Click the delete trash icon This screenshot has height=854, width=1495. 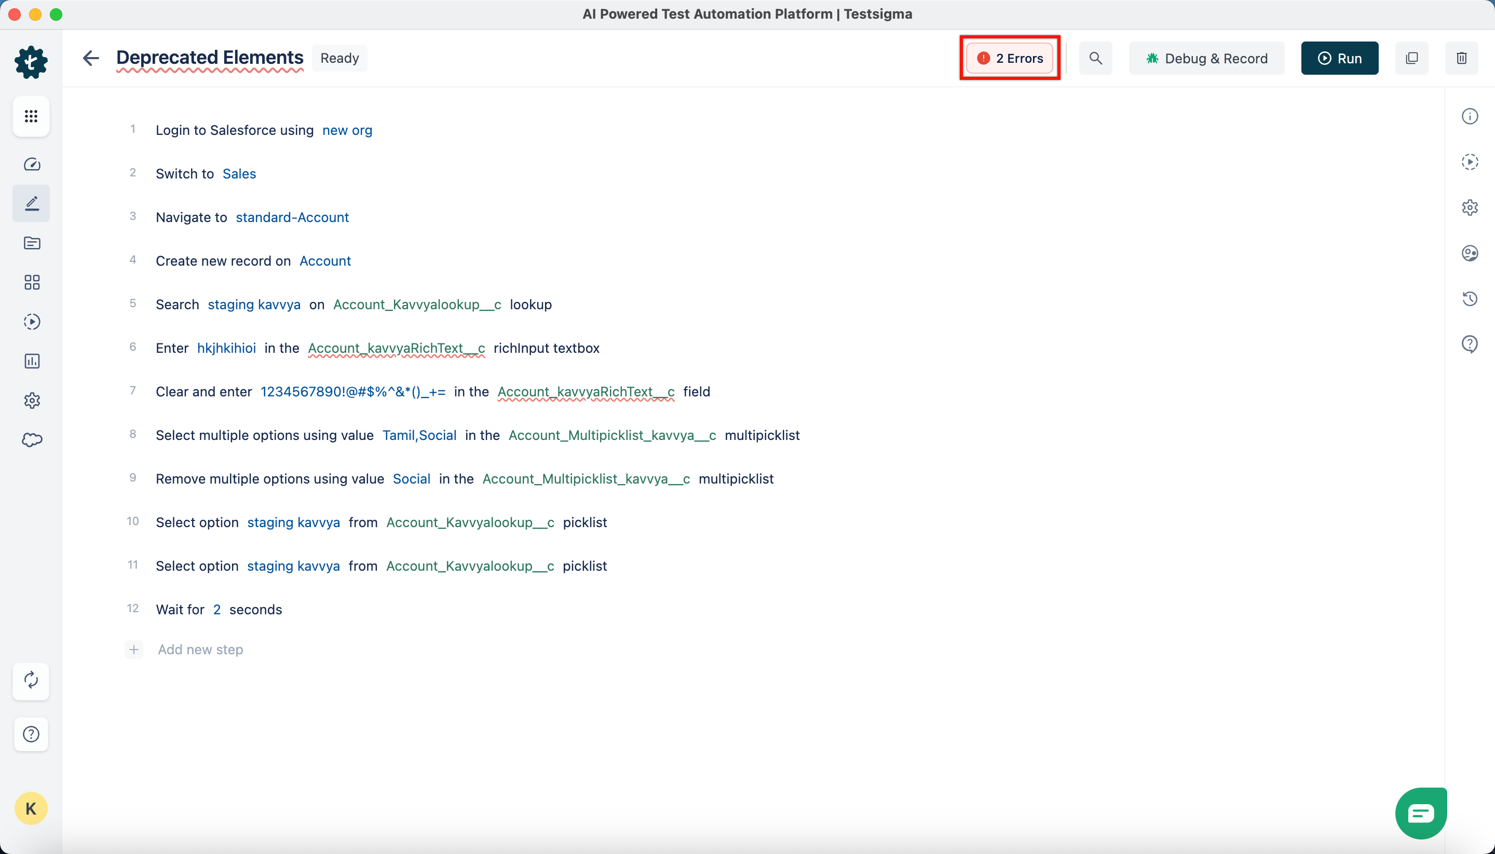1462,58
